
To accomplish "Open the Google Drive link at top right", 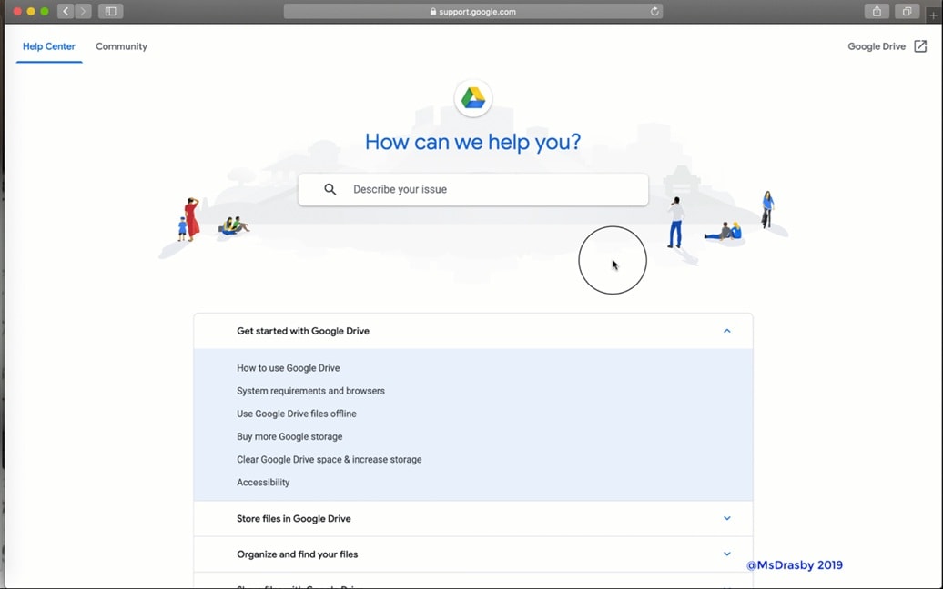I will pos(877,45).
